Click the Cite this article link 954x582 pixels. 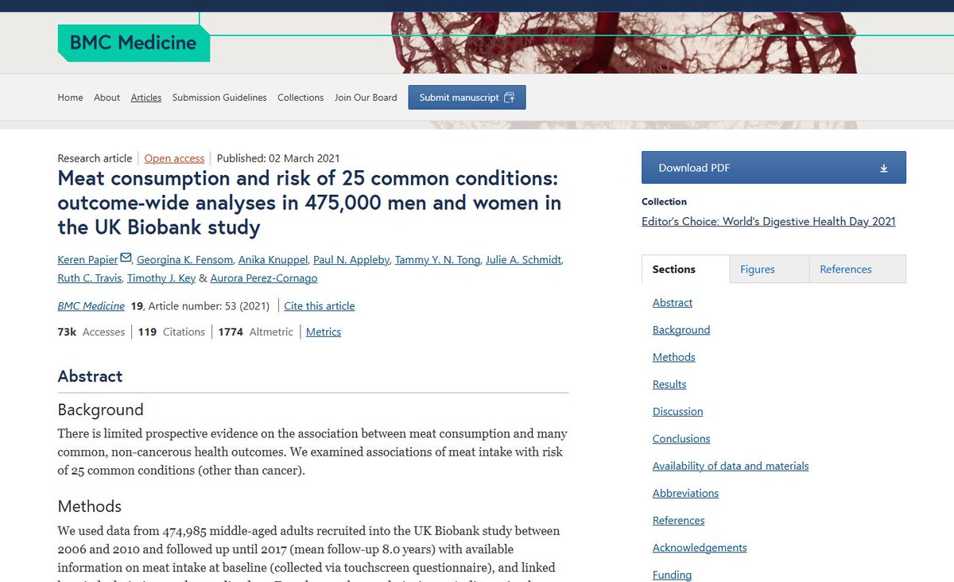[x=320, y=306]
